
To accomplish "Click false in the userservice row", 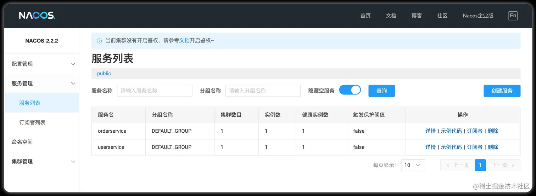I will 359,147.
